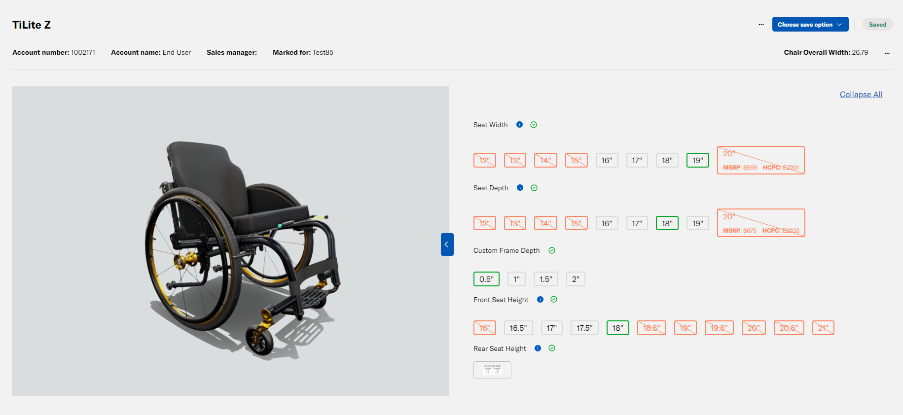Select Front Seat Height 17"
903x415 pixels.
click(551, 328)
